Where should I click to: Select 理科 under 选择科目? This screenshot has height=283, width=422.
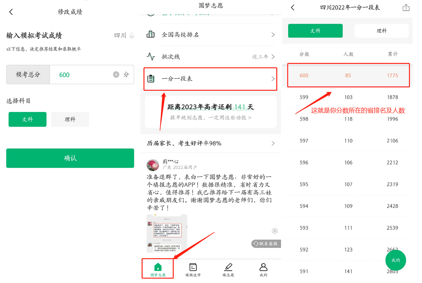[70, 119]
